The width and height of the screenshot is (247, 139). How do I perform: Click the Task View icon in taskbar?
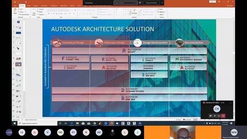66,124
